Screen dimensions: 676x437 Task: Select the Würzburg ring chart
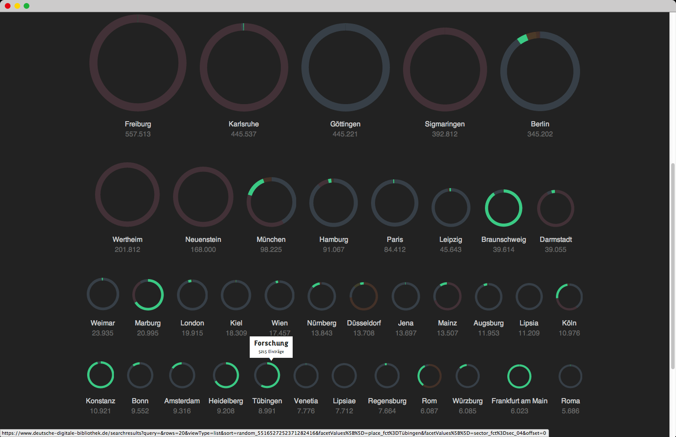click(467, 376)
